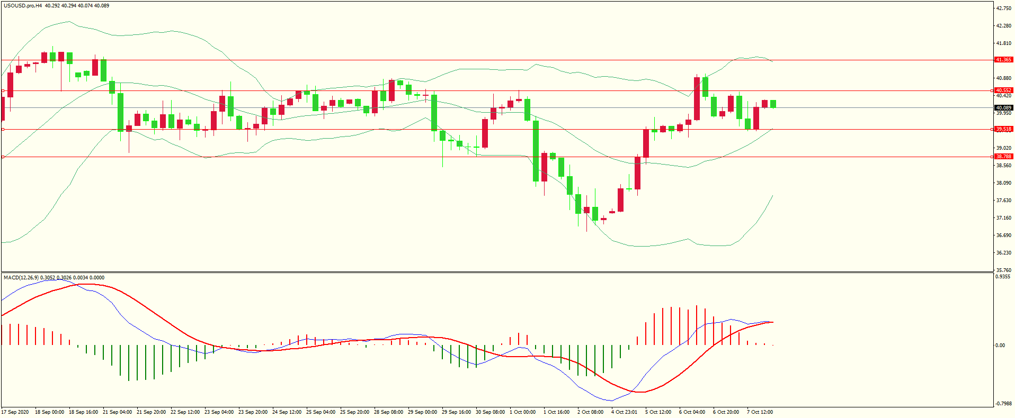Click the 25 Sep 20:00 time label
The width and height of the screenshot is (1015, 418).
click(x=354, y=412)
